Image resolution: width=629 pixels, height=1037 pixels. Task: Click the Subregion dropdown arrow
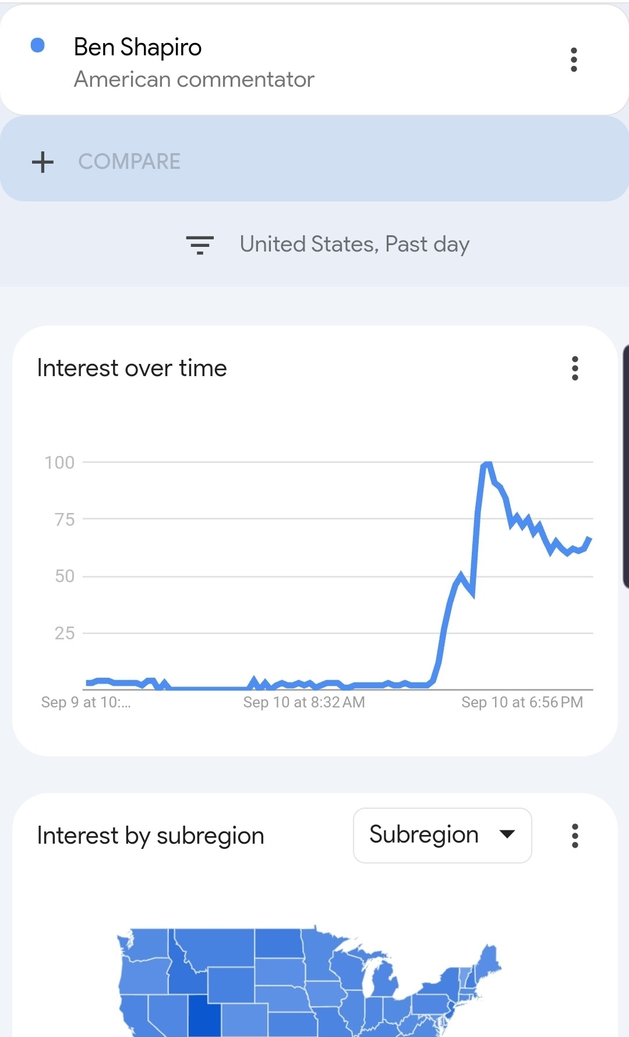(x=507, y=834)
